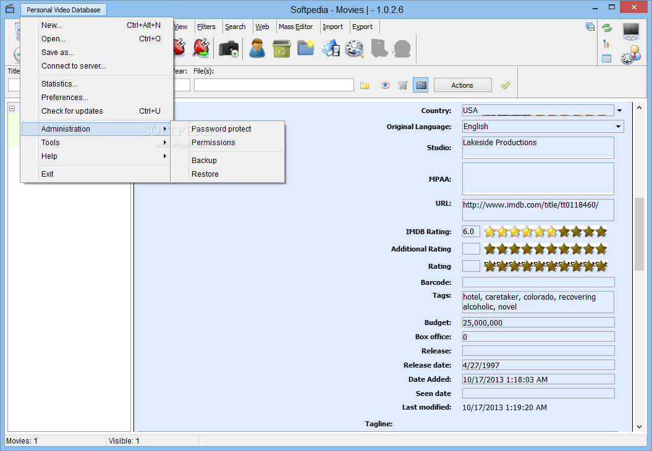The height and width of the screenshot is (451, 652).
Task: Open the Web menu
Action: pyautogui.click(x=262, y=27)
